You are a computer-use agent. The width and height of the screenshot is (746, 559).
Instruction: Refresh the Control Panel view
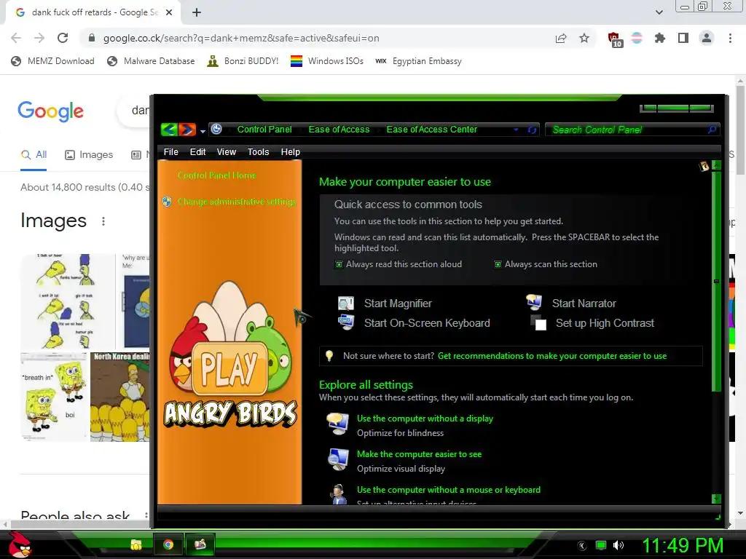point(532,130)
